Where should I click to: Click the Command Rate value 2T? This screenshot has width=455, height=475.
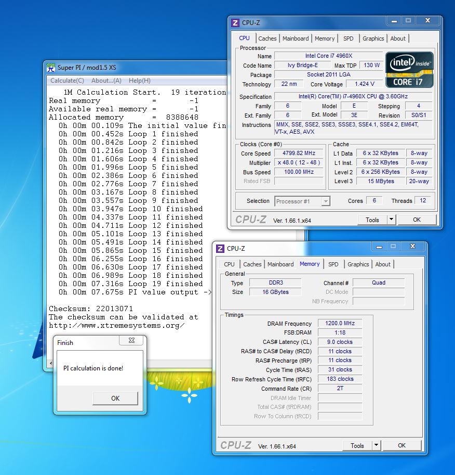(x=340, y=388)
